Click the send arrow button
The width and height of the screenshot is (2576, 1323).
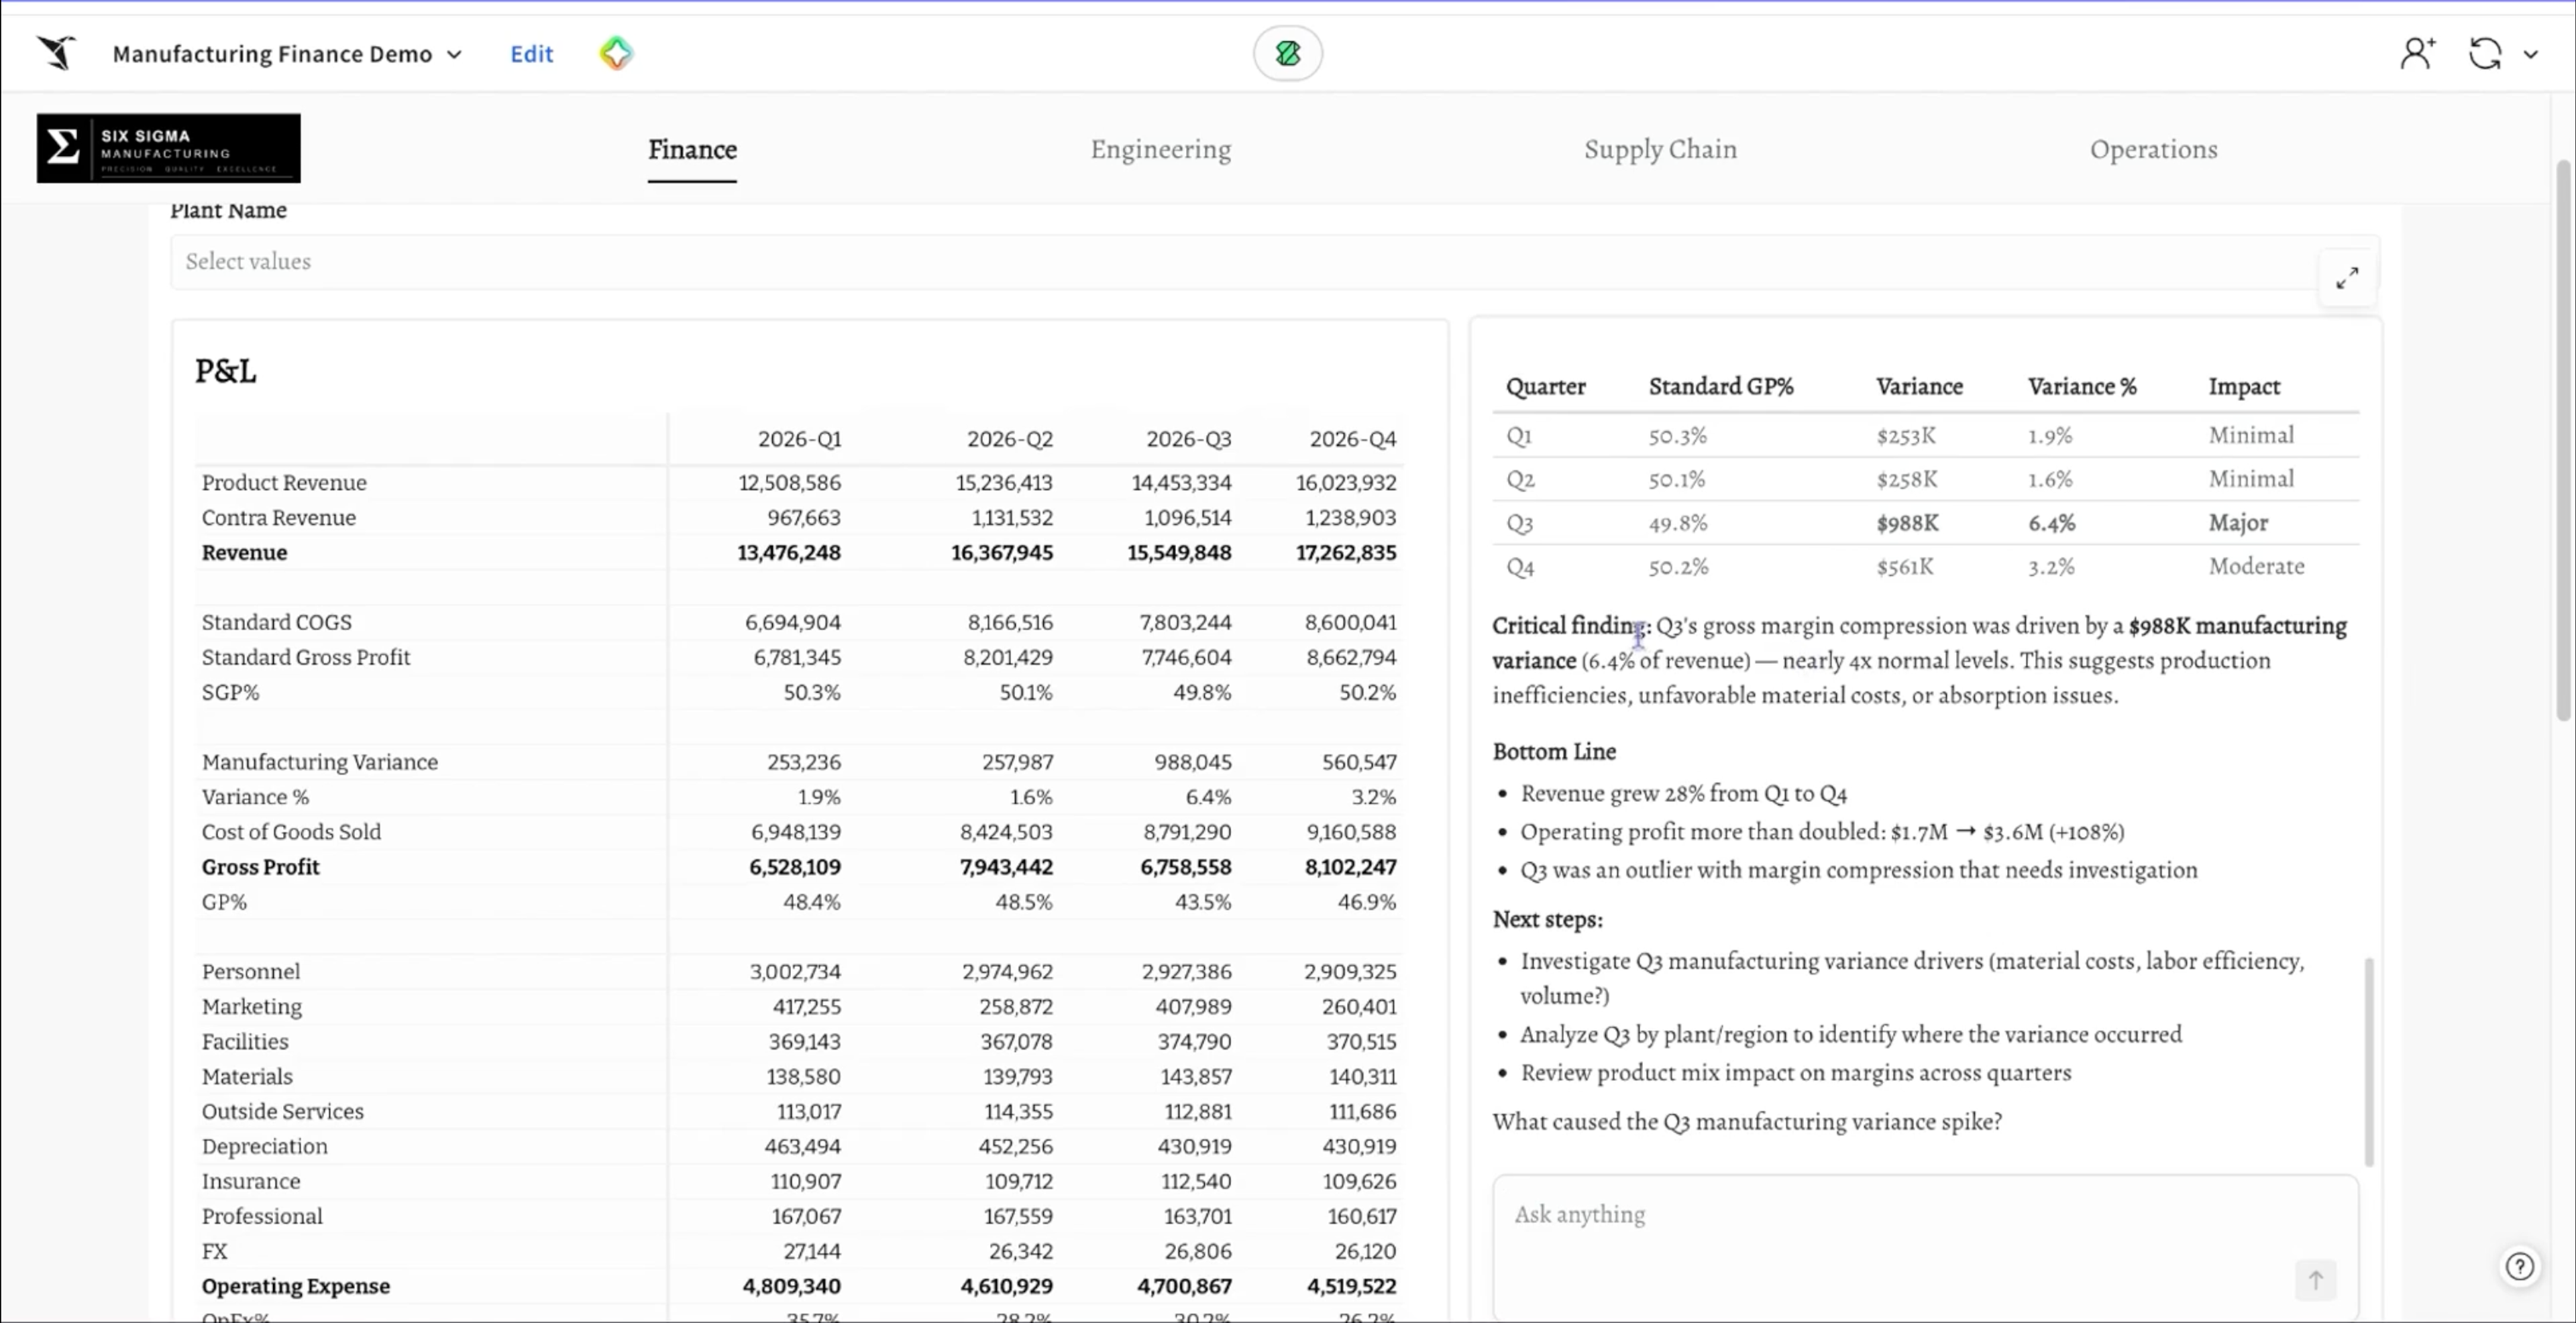2315,1279
